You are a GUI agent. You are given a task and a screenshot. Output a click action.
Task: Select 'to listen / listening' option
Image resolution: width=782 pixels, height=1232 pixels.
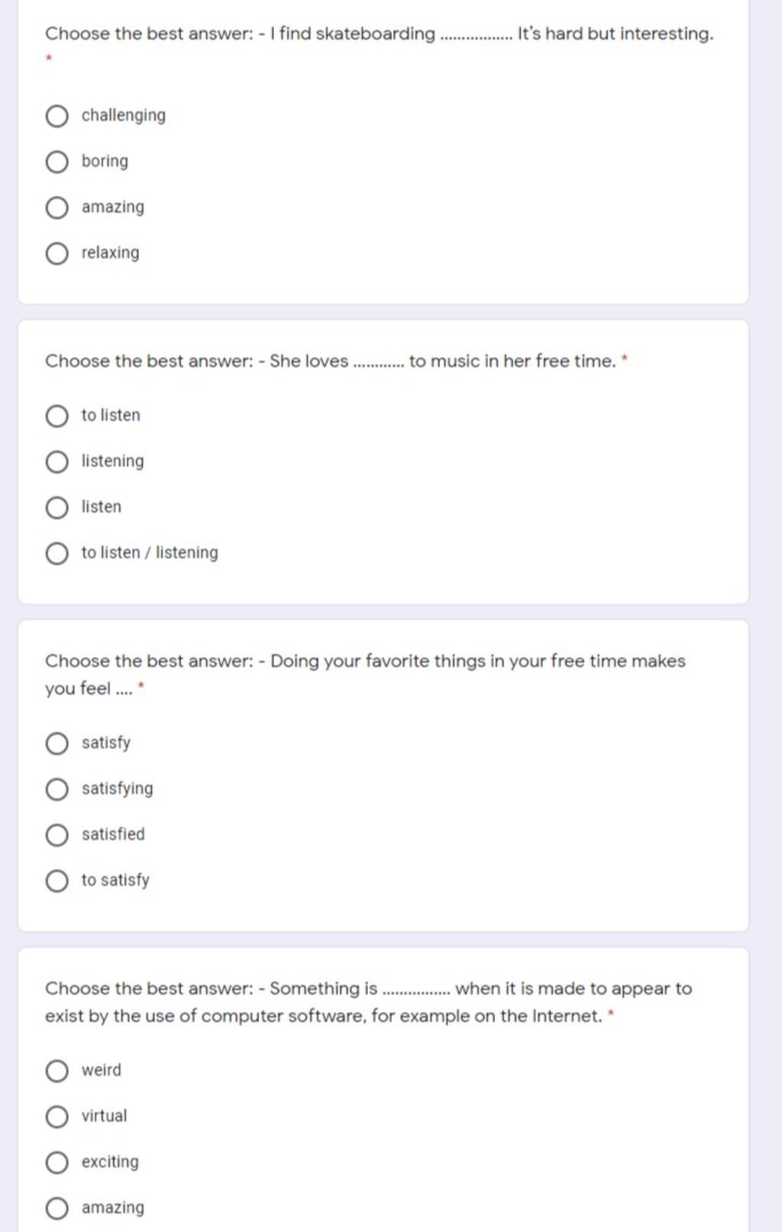click(x=57, y=554)
